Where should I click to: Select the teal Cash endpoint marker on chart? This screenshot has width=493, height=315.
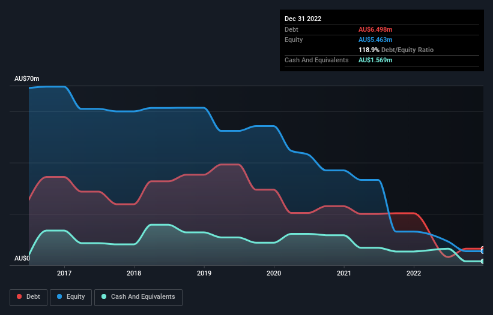click(483, 261)
